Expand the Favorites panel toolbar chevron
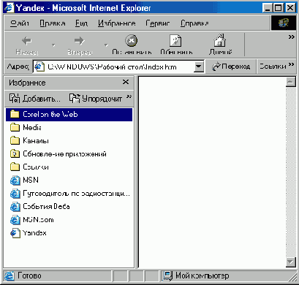Image resolution: width=299 pixels, height=285 pixels. click(129, 96)
